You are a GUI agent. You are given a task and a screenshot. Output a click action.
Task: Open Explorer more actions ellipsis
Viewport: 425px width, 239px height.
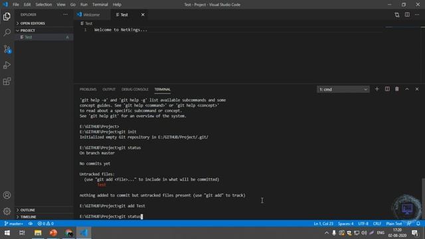pyautogui.click(x=65, y=15)
